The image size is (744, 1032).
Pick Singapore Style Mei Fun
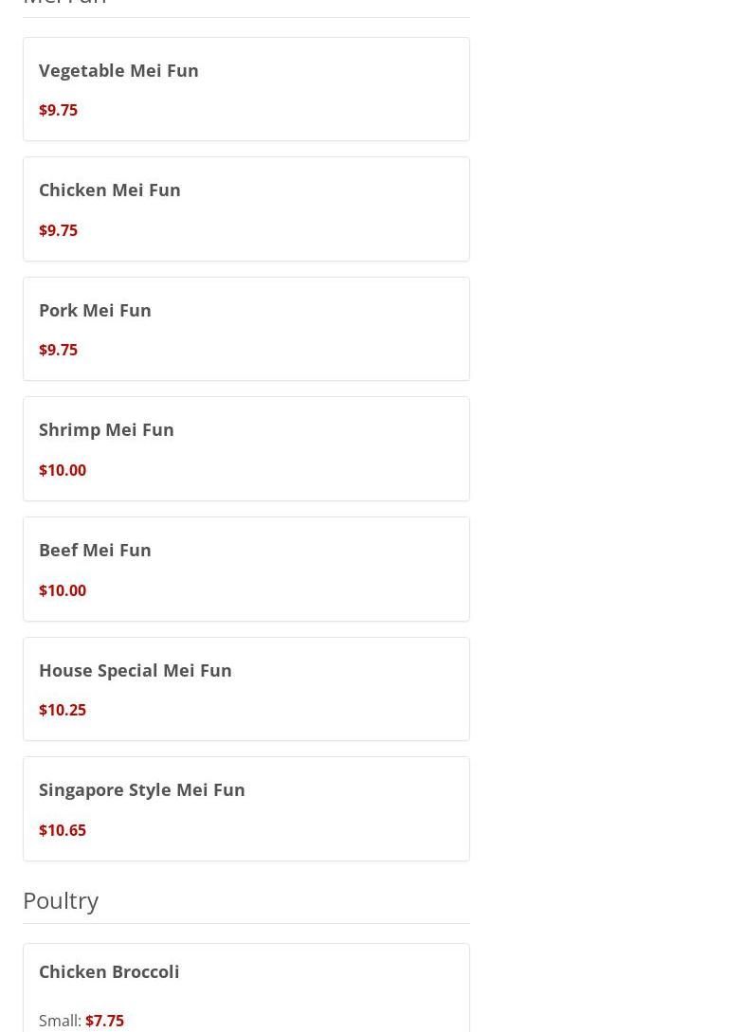pos(142,789)
